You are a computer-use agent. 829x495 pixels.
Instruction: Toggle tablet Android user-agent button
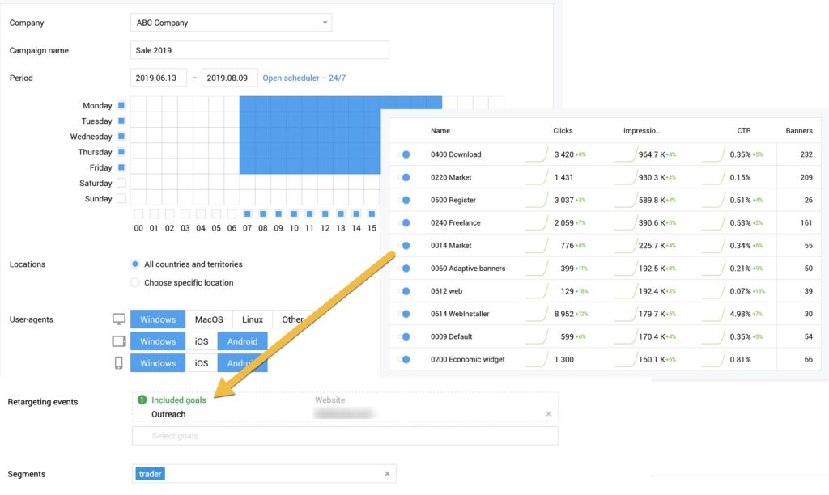(243, 341)
